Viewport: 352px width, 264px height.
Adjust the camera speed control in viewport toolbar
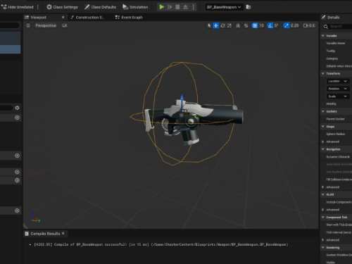pos(309,25)
